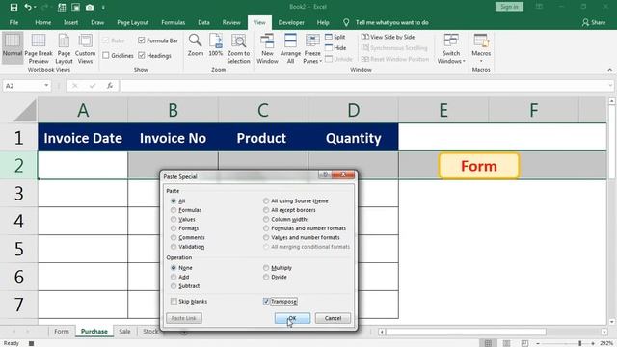The width and height of the screenshot is (617, 347).
Task: Select All except borders option
Action: point(266,210)
